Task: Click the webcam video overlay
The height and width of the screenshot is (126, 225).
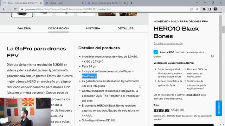Action: pyautogui.click(x=25, y=112)
